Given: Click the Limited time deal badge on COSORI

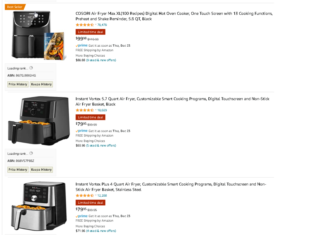Looking at the screenshot, I should tap(90, 32).
